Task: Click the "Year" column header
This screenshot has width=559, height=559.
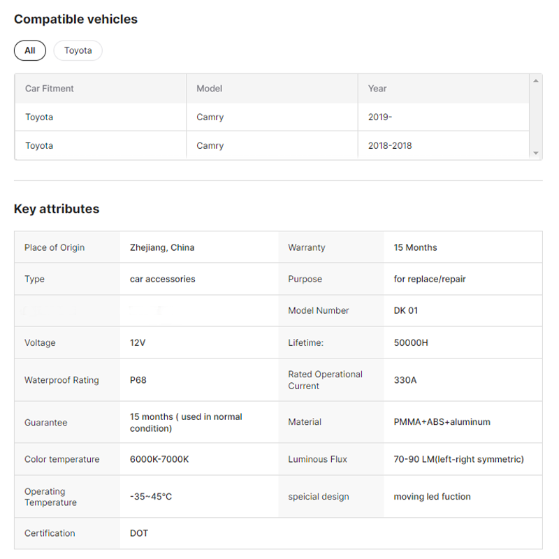Action: coord(377,89)
